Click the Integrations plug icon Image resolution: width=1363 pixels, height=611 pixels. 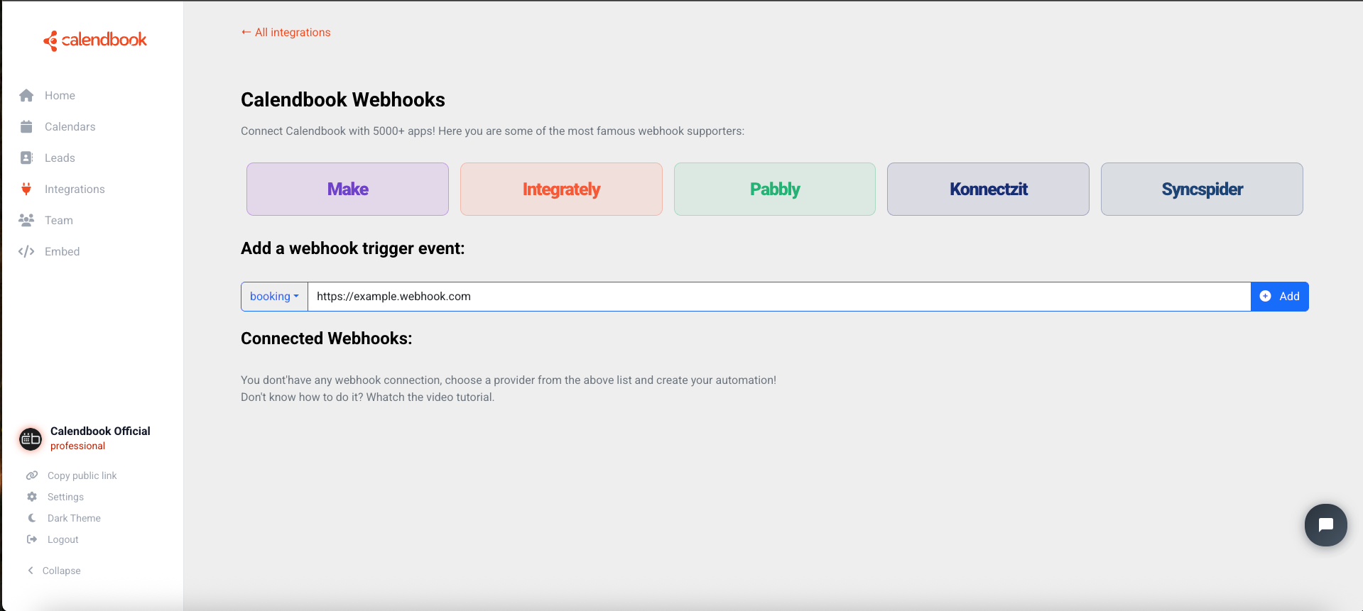coord(26,189)
